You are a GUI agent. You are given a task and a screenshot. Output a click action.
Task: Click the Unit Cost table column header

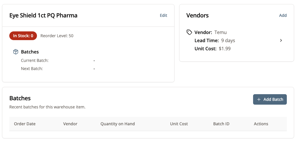click(x=179, y=124)
